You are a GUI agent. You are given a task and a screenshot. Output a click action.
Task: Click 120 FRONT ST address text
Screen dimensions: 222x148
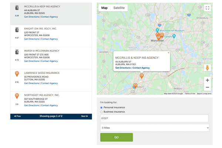(x=32, y=33)
